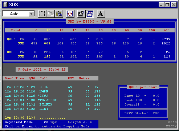Screen dimensions: 179x131
Task: Click the DXCC CW total 125
Action: [167, 52]
